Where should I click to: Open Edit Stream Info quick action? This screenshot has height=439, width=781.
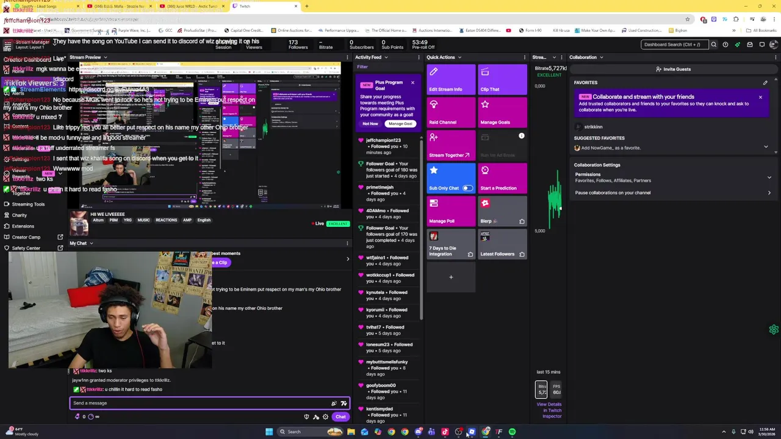click(x=451, y=79)
